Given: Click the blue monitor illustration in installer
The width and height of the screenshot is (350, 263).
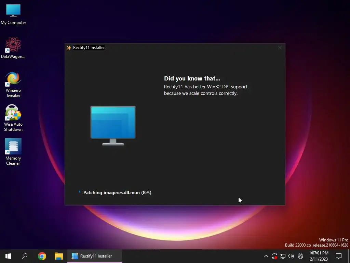Looking at the screenshot, I should coord(113,126).
